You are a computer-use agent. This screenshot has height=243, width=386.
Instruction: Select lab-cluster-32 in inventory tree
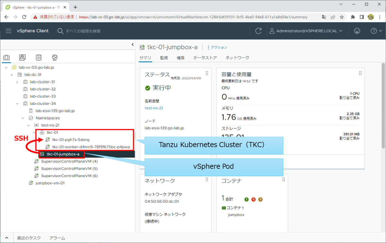[x=42, y=89]
